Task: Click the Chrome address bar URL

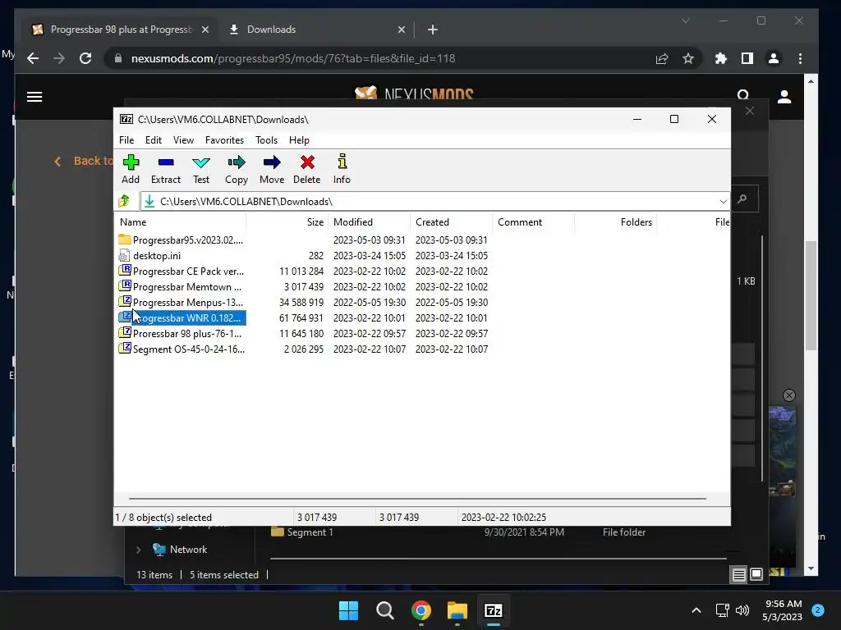Action: (x=293, y=58)
